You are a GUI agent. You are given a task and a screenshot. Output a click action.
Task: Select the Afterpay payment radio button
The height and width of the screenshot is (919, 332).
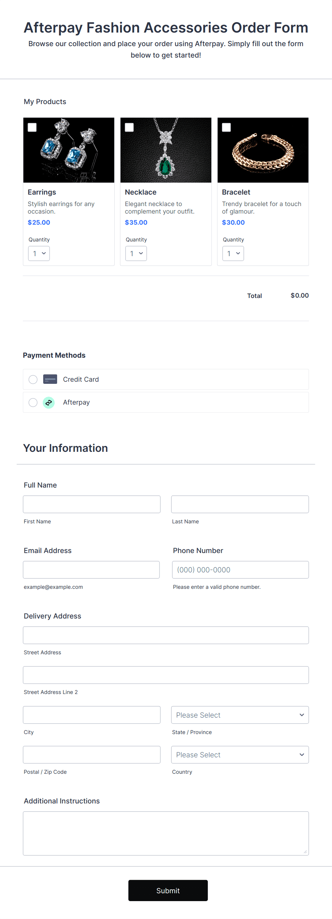tap(33, 402)
